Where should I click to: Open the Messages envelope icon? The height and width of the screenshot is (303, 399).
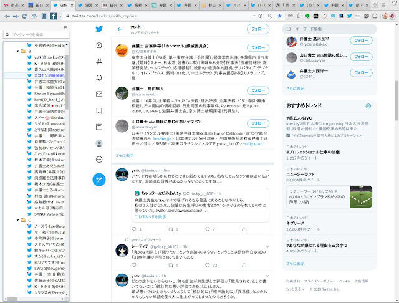[99, 94]
